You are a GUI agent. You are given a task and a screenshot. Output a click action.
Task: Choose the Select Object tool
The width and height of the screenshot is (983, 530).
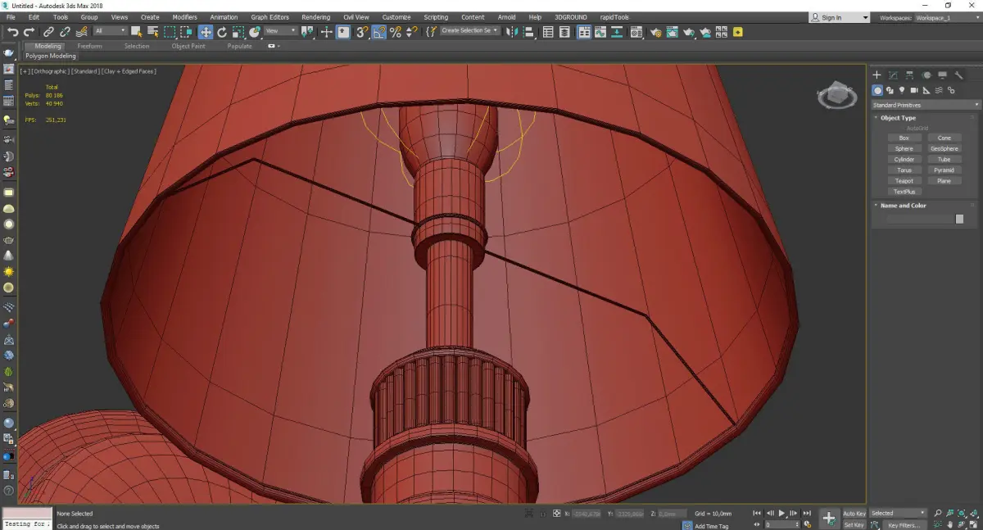(x=136, y=33)
